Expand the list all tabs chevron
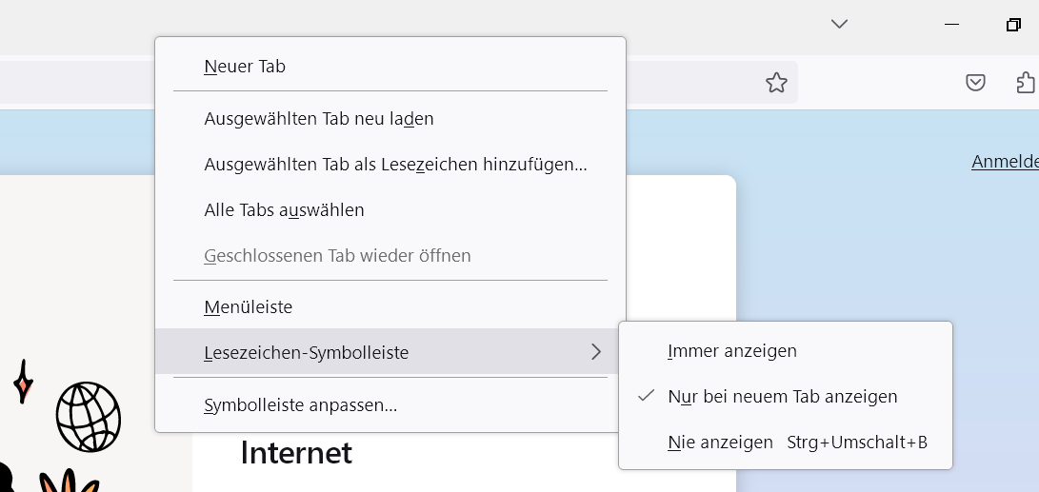 pyautogui.click(x=839, y=25)
